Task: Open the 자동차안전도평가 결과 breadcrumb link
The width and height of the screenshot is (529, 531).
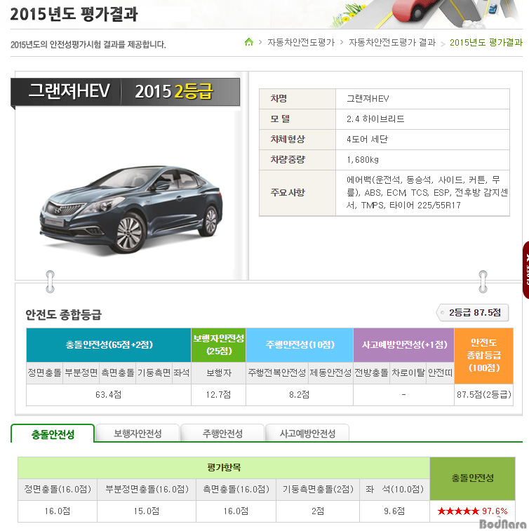Action: click(392, 42)
